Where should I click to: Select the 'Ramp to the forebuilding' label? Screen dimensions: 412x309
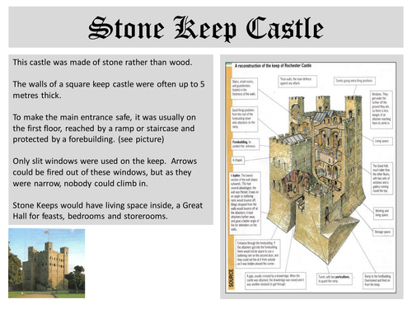[x=377, y=280]
